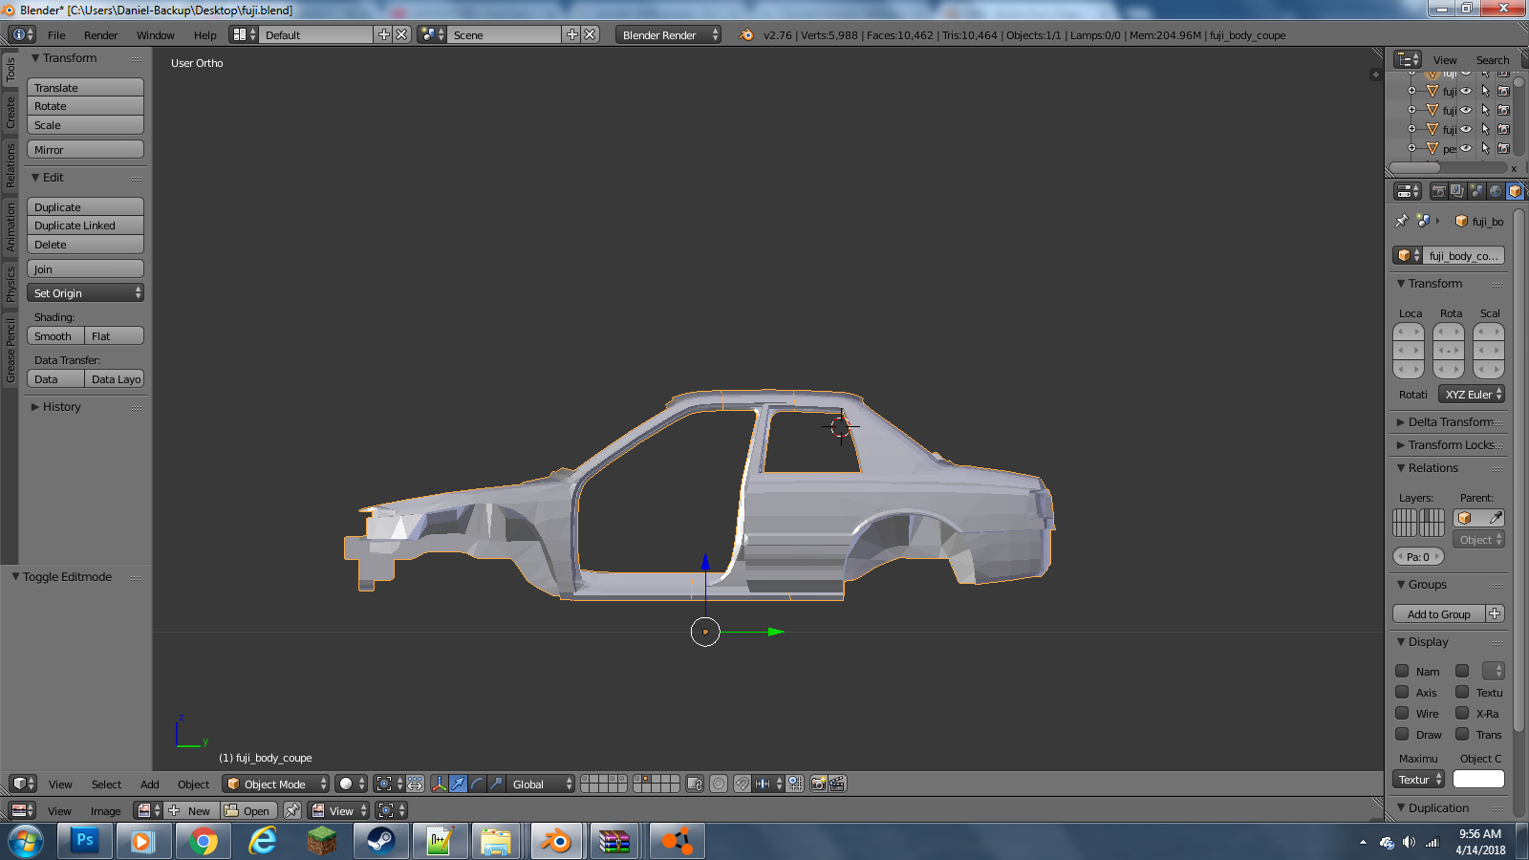The width and height of the screenshot is (1529, 860).
Task: Select the World properties globe icon
Action: [x=1496, y=191]
